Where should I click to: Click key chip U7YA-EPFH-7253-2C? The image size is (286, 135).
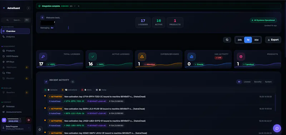click(x=74, y=101)
